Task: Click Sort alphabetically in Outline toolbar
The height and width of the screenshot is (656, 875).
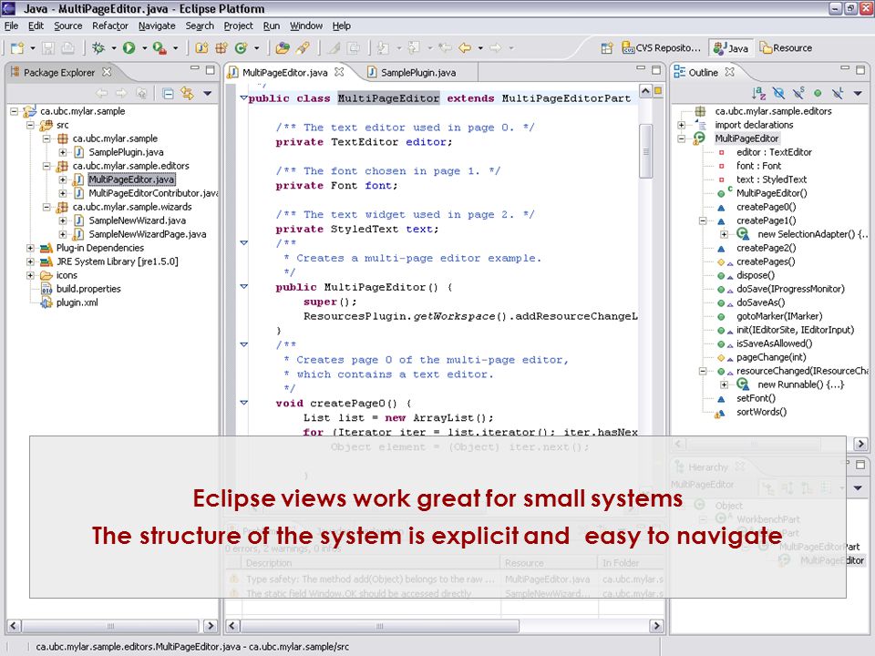Action: 758,93
